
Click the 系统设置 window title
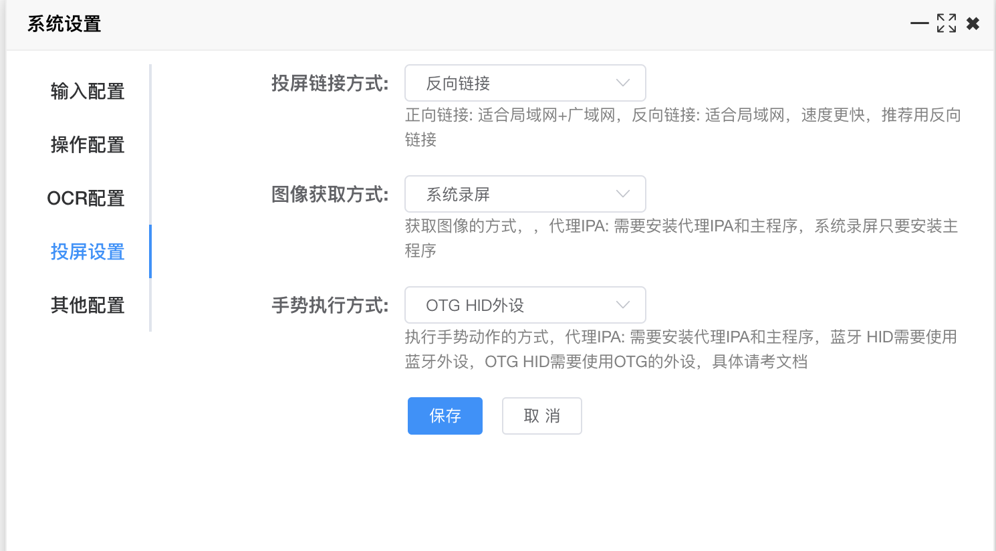pos(64,24)
